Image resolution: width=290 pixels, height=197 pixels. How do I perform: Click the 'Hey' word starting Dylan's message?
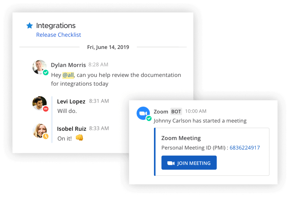click(56, 75)
